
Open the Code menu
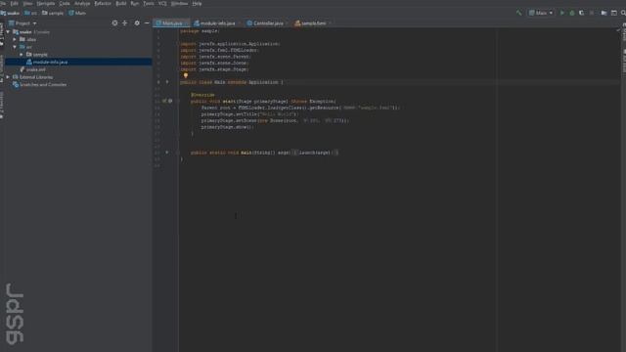pyautogui.click(x=65, y=4)
